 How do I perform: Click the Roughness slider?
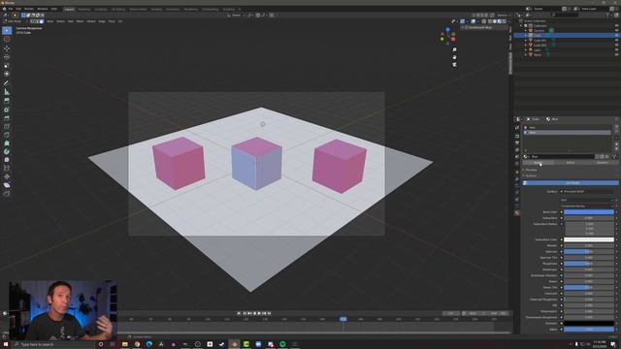click(589, 264)
